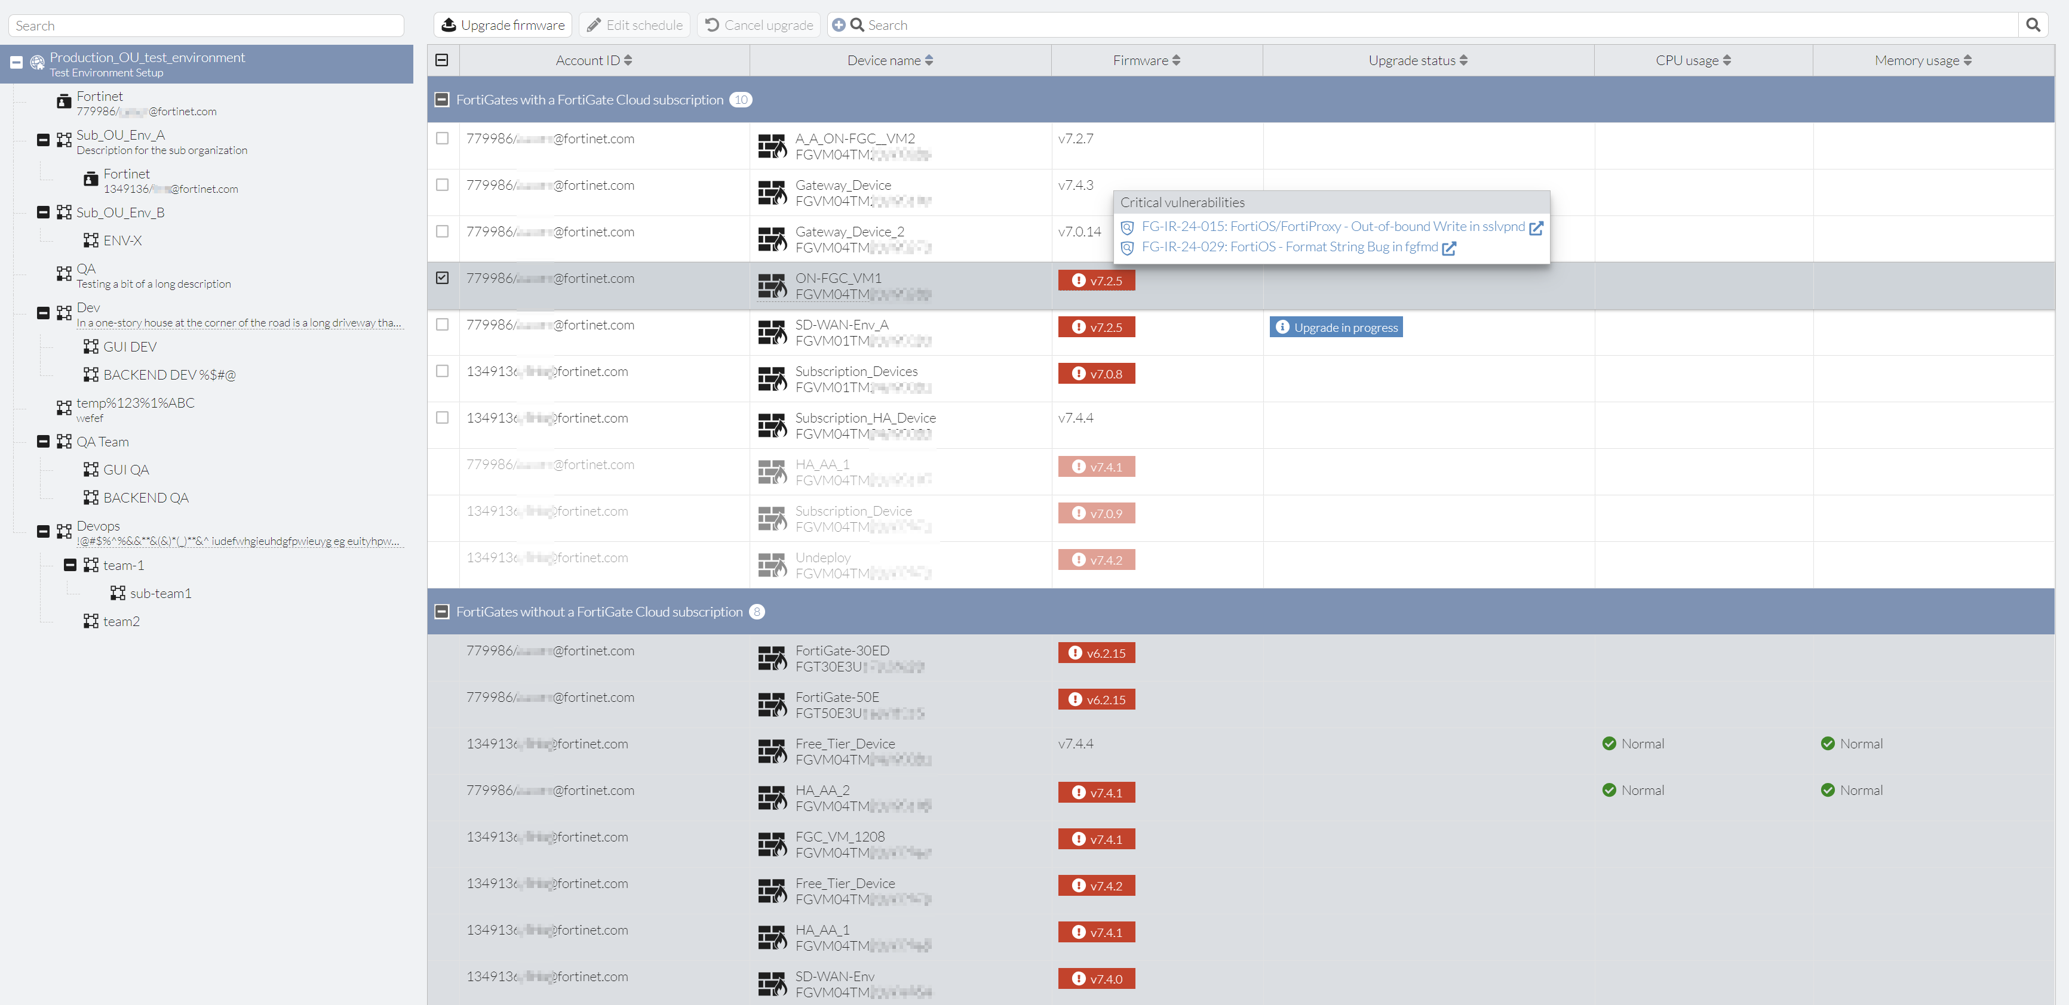
Task: Collapse the team-1 subtree
Action: coord(70,565)
